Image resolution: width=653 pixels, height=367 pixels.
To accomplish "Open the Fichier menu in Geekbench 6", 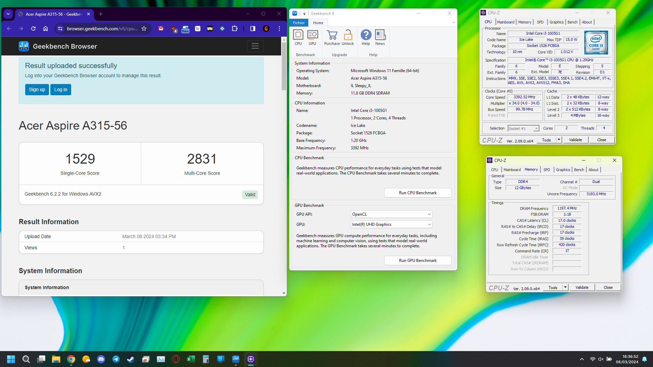I will tap(299, 23).
